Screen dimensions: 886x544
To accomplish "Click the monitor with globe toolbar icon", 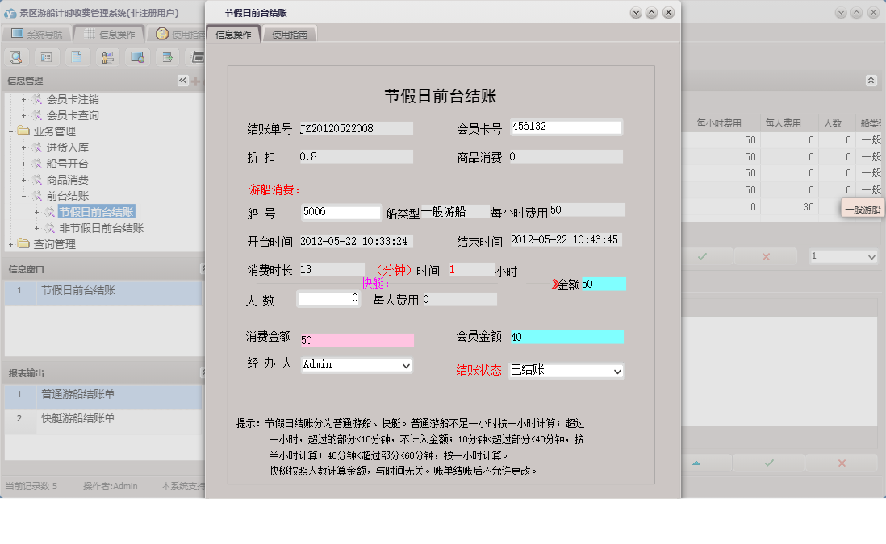I will click(x=137, y=56).
